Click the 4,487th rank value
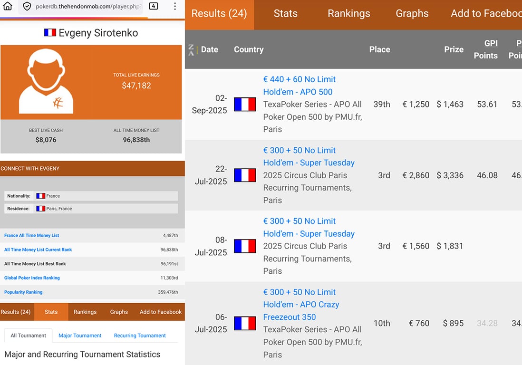This screenshot has width=522, height=365. pos(171,235)
